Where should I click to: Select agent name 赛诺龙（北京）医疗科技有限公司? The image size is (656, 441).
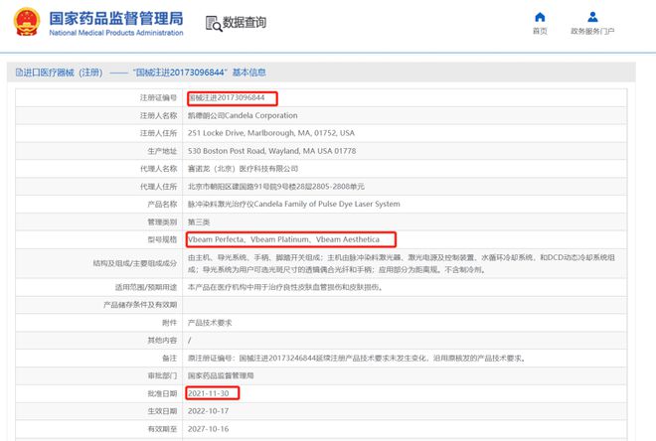click(244, 169)
